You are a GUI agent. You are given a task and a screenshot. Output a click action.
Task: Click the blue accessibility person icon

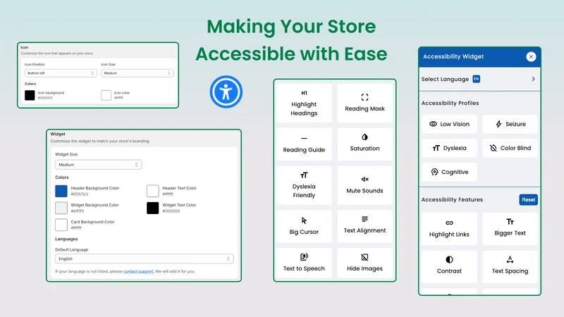pyautogui.click(x=226, y=92)
